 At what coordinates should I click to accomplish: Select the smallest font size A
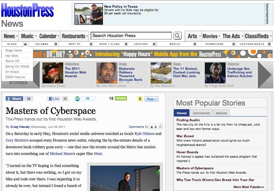coord(152,127)
